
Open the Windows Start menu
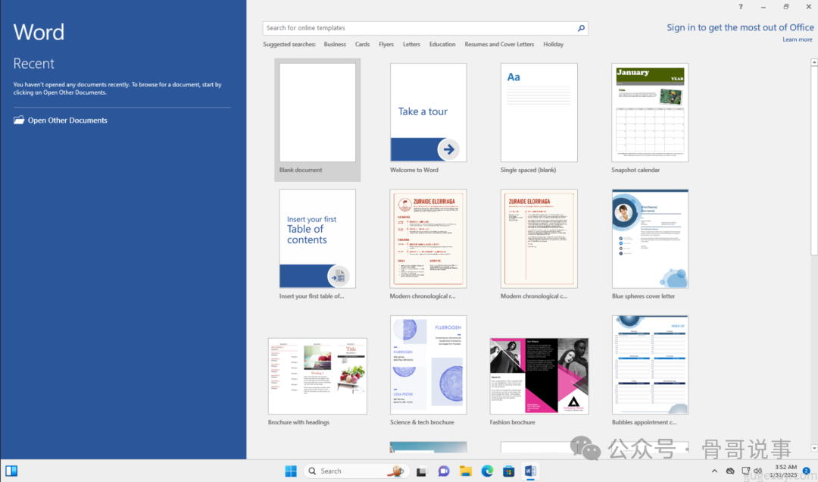coord(291,471)
